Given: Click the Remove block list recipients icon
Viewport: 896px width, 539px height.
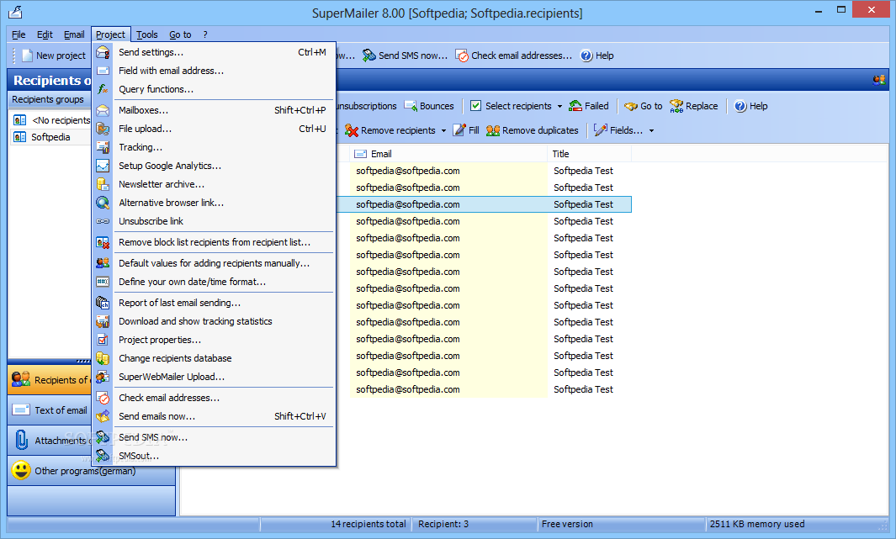Looking at the screenshot, I should [x=103, y=243].
